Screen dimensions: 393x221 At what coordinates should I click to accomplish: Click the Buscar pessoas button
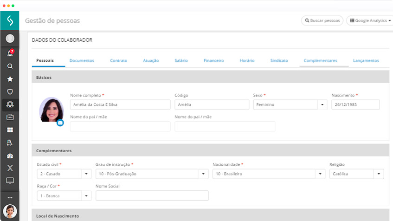tap(322, 21)
